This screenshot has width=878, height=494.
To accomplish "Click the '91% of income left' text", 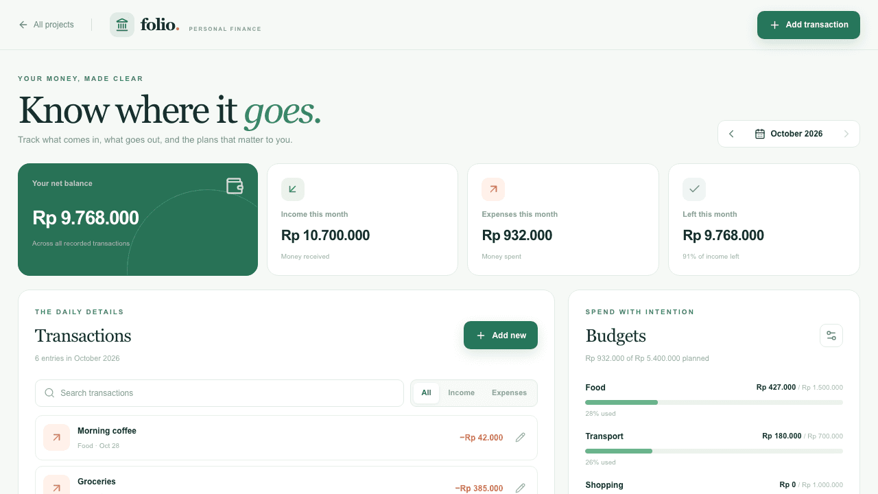I will (x=711, y=257).
